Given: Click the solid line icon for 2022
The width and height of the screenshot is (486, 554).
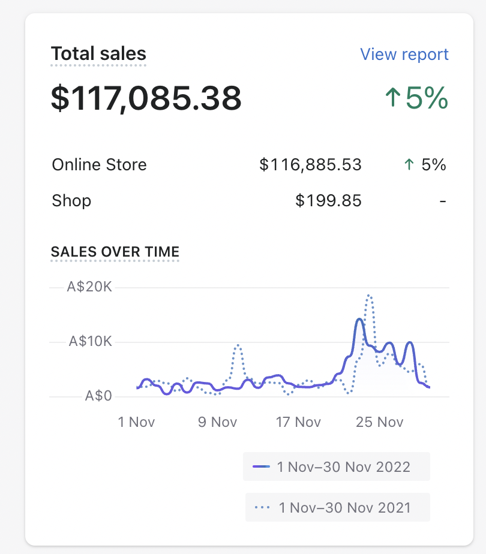Looking at the screenshot, I should [262, 466].
